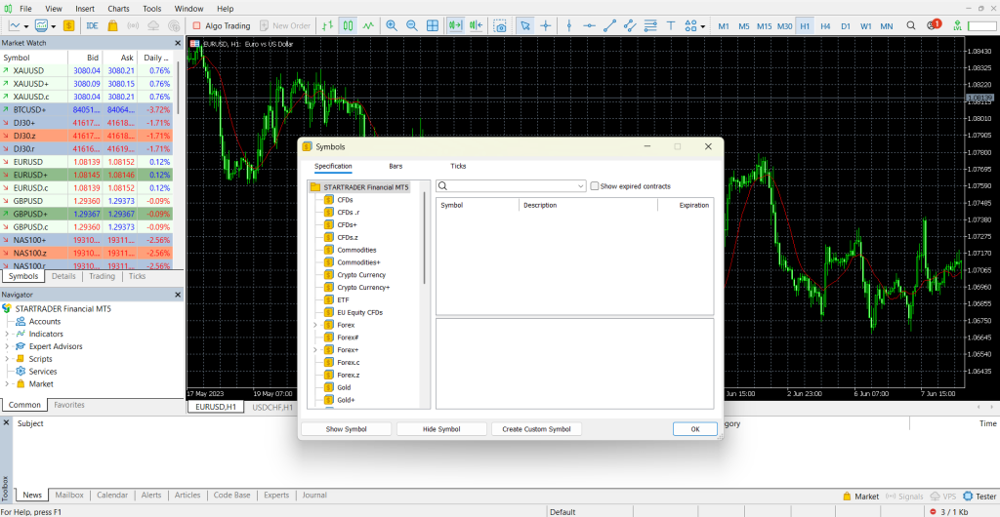Take a chart screenshot with camera icon
Screen dimensions: 1000x517
pos(501,26)
